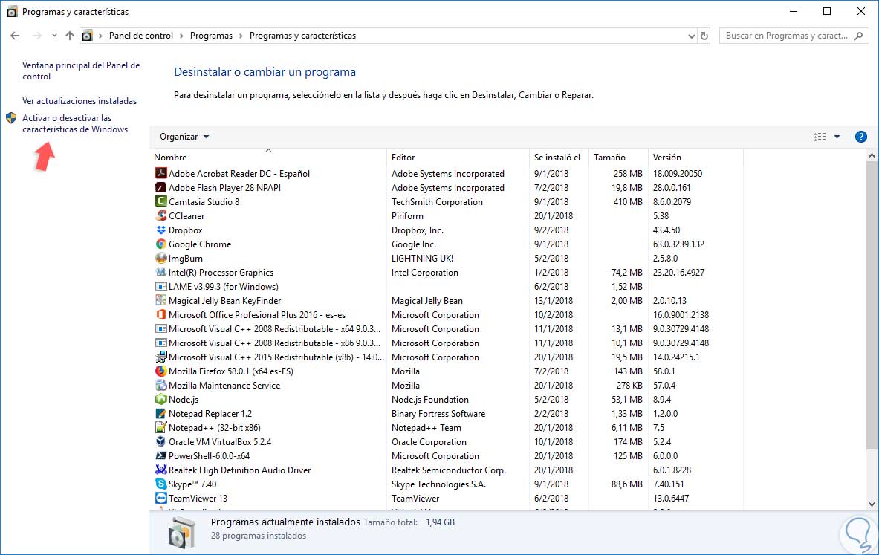Click the scrollbar up arrow

coord(871,155)
